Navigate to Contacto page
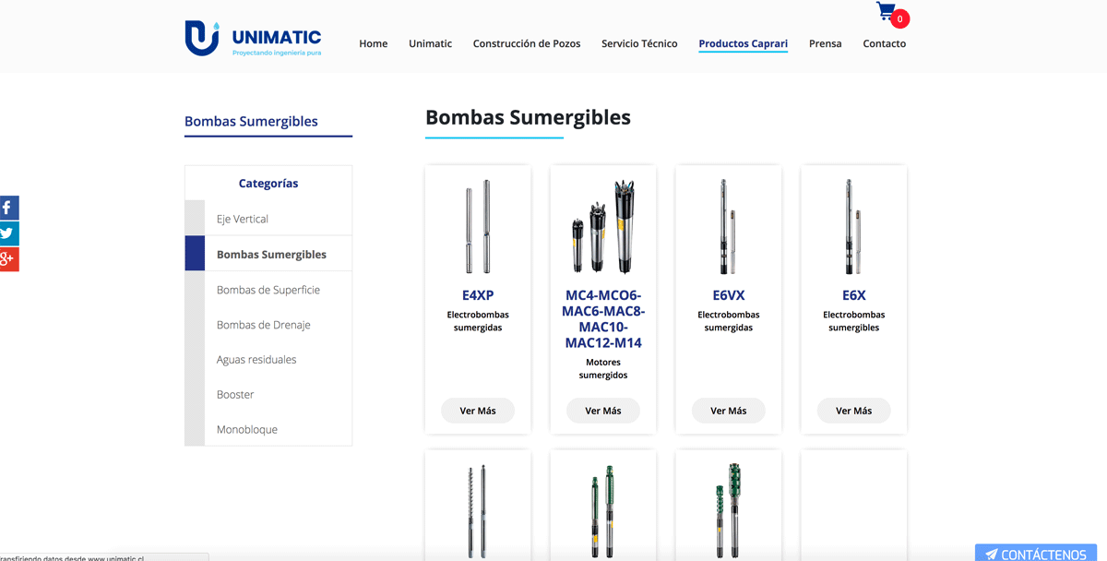Screen dimensions: 1107x561 pos(885,43)
